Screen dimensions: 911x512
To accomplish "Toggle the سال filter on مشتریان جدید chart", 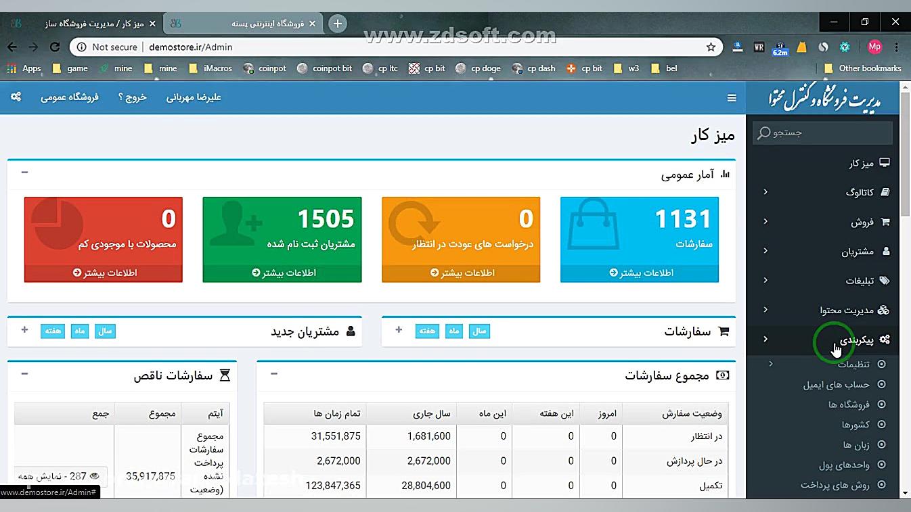I will tap(105, 331).
